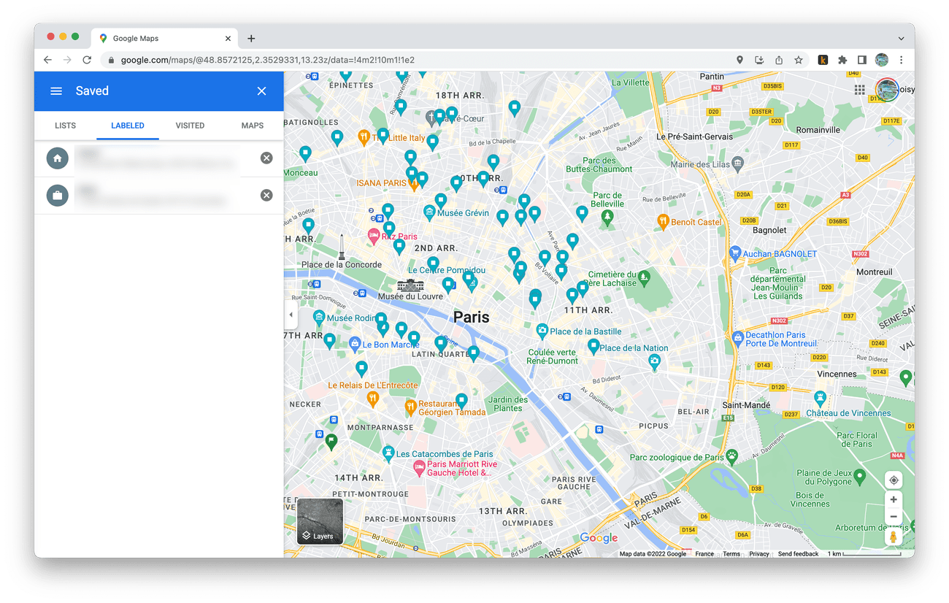Zoom in using the plus control

[894, 499]
